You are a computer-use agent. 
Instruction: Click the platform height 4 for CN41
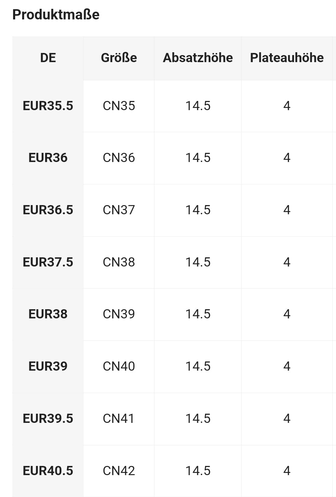pyautogui.click(x=287, y=419)
